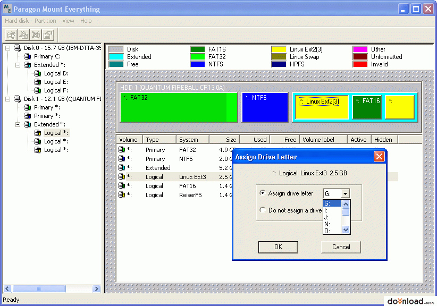Viewport: 437px width, 306px height.
Task: Click the toolbar icon showing disk with pencil
Action: pyautogui.click(x=24, y=35)
